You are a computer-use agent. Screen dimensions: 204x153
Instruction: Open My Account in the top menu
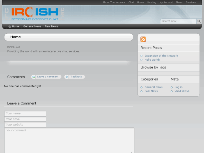point(166,2)
